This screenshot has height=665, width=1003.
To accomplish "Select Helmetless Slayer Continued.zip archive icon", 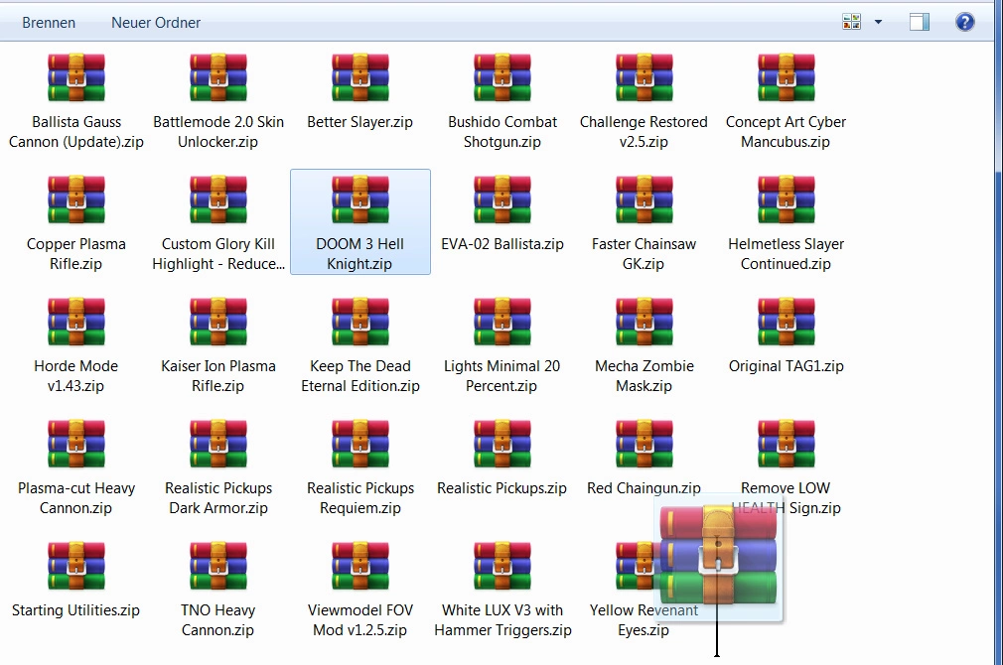I will 787,200.
